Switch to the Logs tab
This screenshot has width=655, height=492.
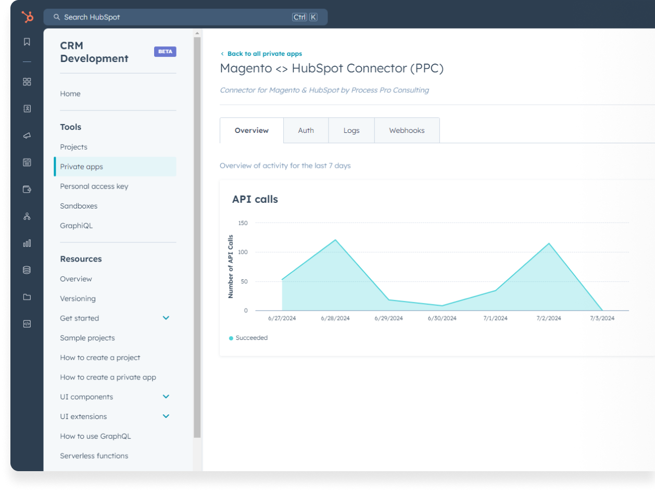pos(351,130)
